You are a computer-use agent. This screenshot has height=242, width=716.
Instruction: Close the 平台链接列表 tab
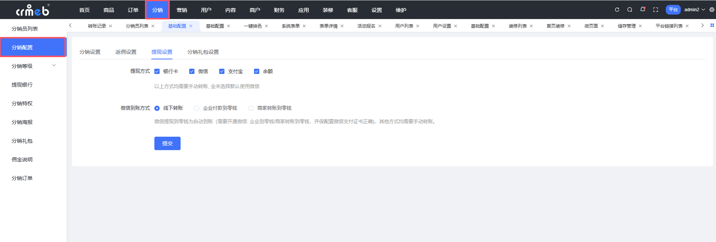point(687,26)
